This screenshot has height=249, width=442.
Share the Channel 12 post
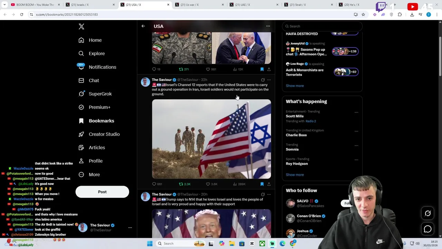click(269, 184)
